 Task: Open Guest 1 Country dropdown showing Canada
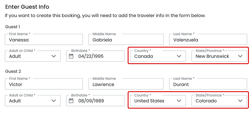(154, 56)
